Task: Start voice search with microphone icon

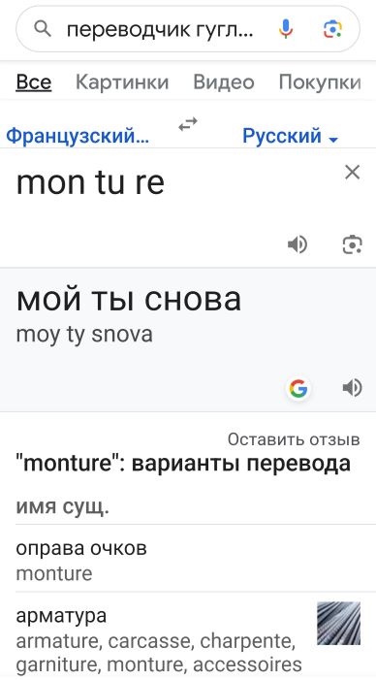Action: [286, 29]
